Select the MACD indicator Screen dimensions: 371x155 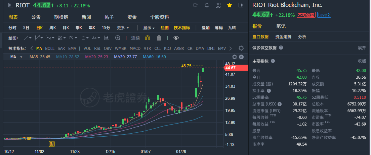click(135, 48)
